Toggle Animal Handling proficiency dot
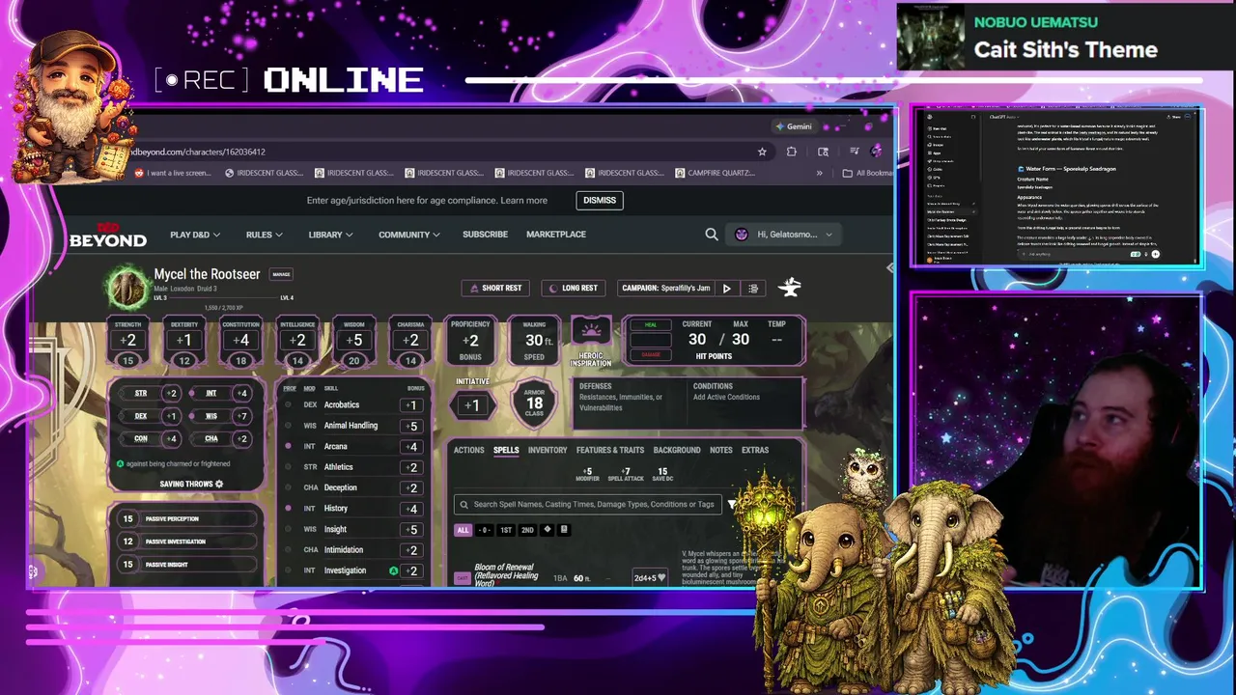Image resolution: width=1236 pixels, height=695 pixels. click(x=288, y=426)
